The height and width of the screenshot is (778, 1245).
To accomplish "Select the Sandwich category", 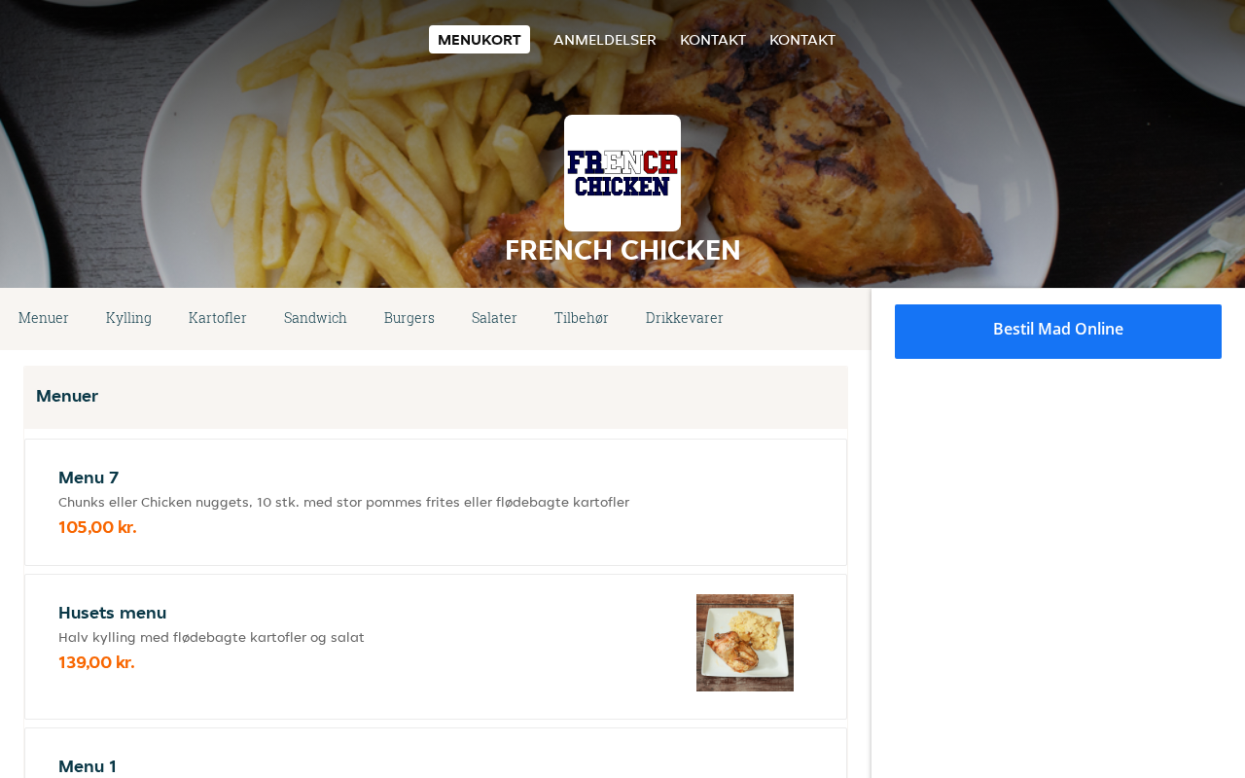I will point(315,318).
